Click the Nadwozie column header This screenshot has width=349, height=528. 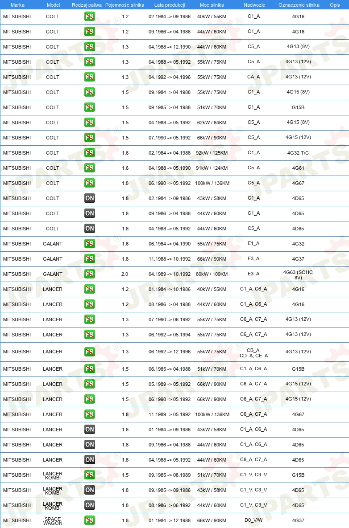(x=254, y=5)
